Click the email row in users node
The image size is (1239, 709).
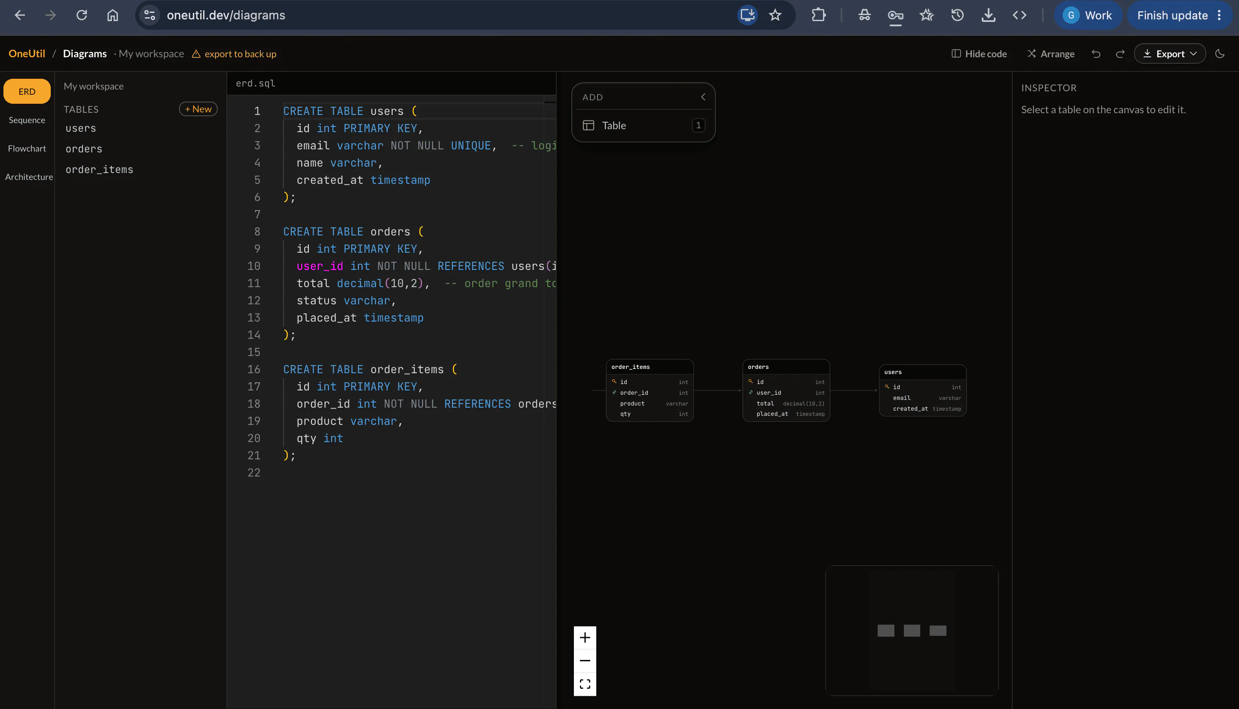click(x=923, y=398)
